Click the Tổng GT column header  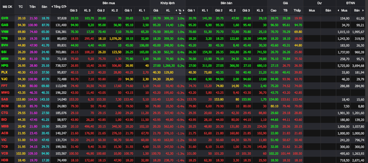point(59,7)
